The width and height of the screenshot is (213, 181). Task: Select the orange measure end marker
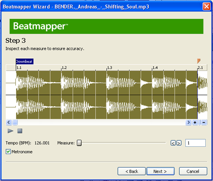click(x=199, y=61)
